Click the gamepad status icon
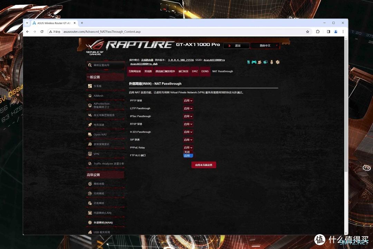Image resolution: width=373 pixels, height=249 pixels. coord(254,62)
